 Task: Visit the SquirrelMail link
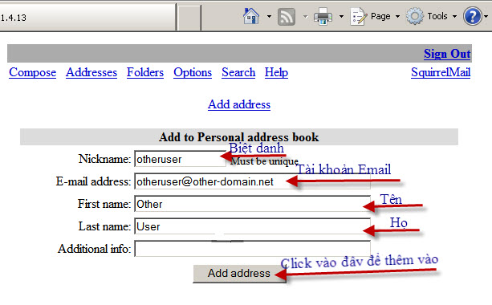(441, 72)
